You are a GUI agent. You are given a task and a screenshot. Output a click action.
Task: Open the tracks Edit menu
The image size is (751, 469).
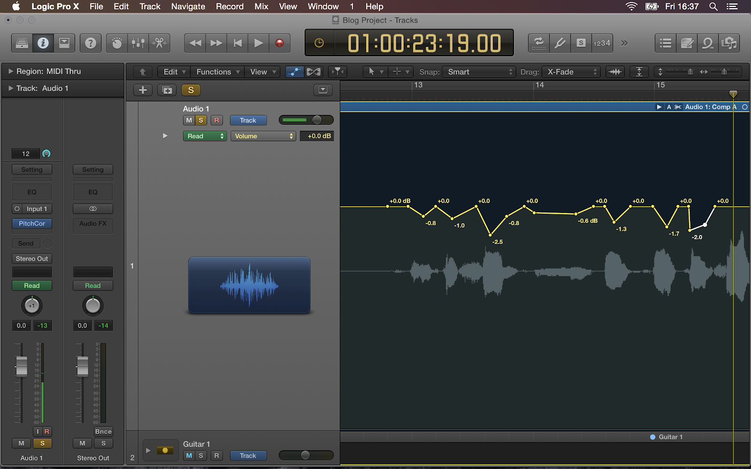174,72
